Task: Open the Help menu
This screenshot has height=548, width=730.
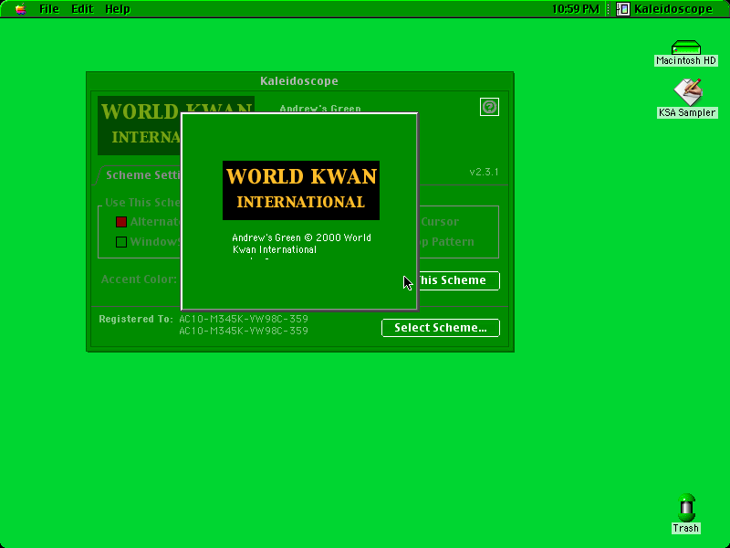Action: point(118,9)
